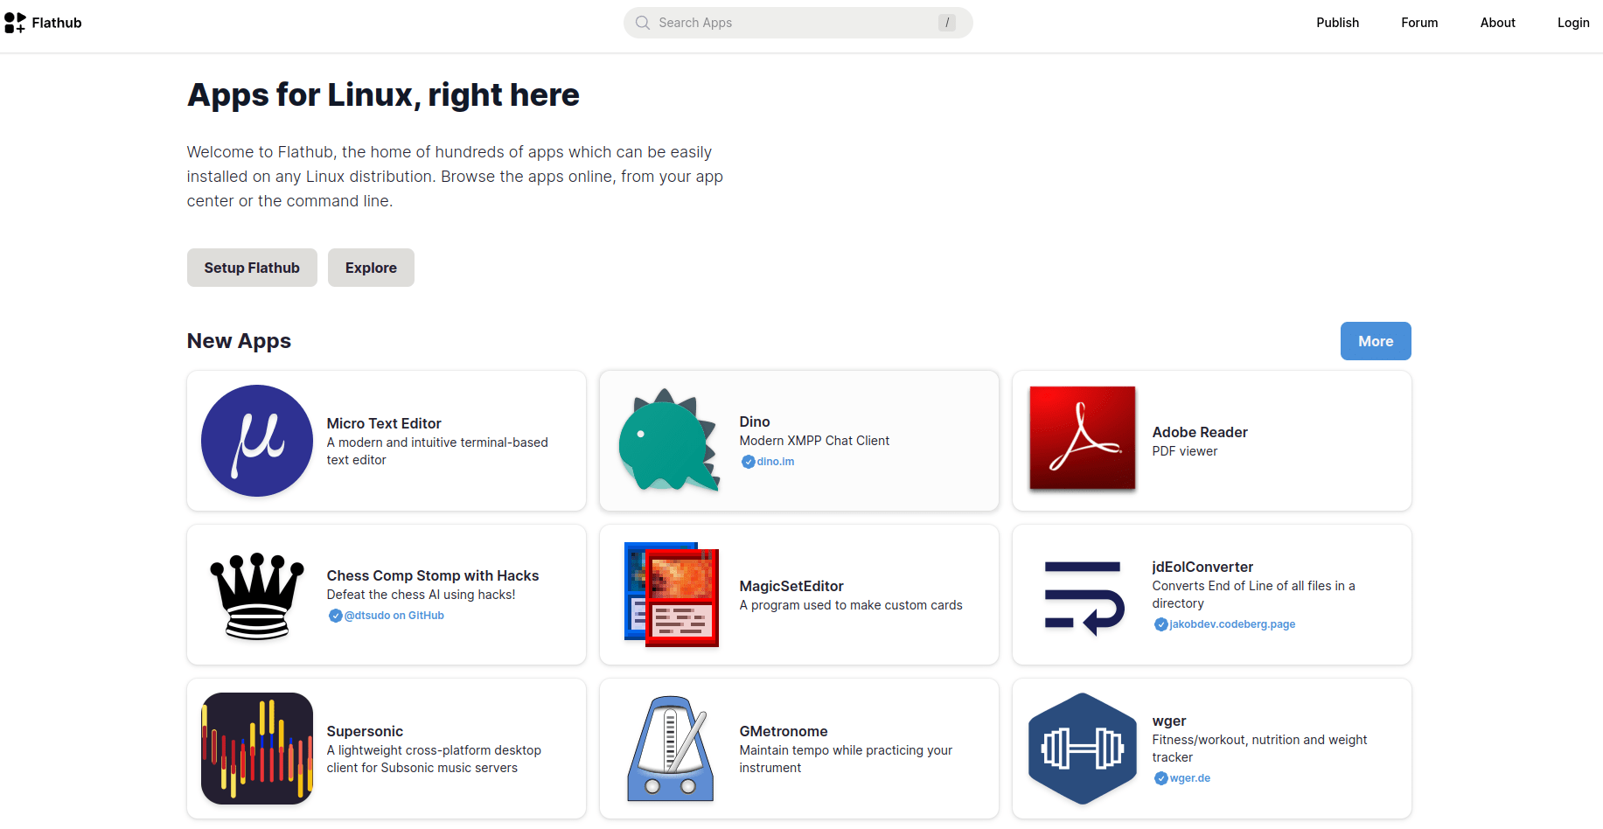Screen dimensions: 1603x829
Task: Click the GMetronome metronome icon
Action: [671, 749]
